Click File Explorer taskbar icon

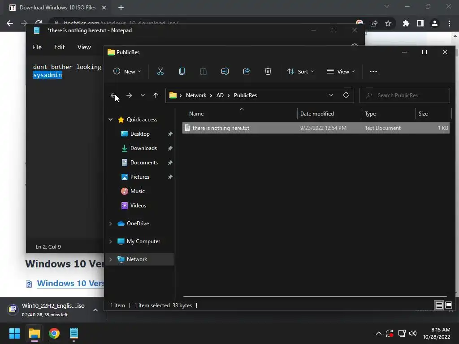[x=34, y=333]
